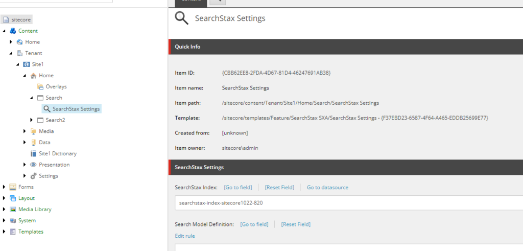523x251 pixels.
Task: Click the Item ID GUID value
Action: (x=276, y=73)
